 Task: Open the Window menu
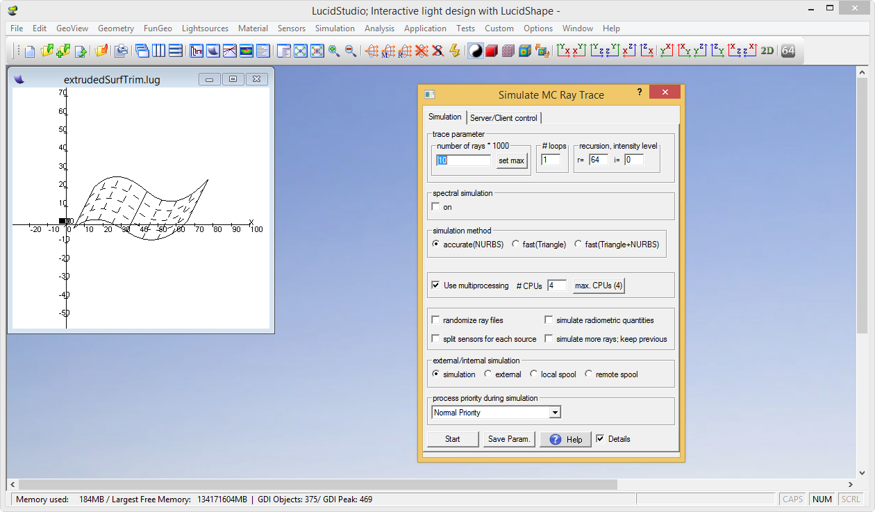click(578, 28)
